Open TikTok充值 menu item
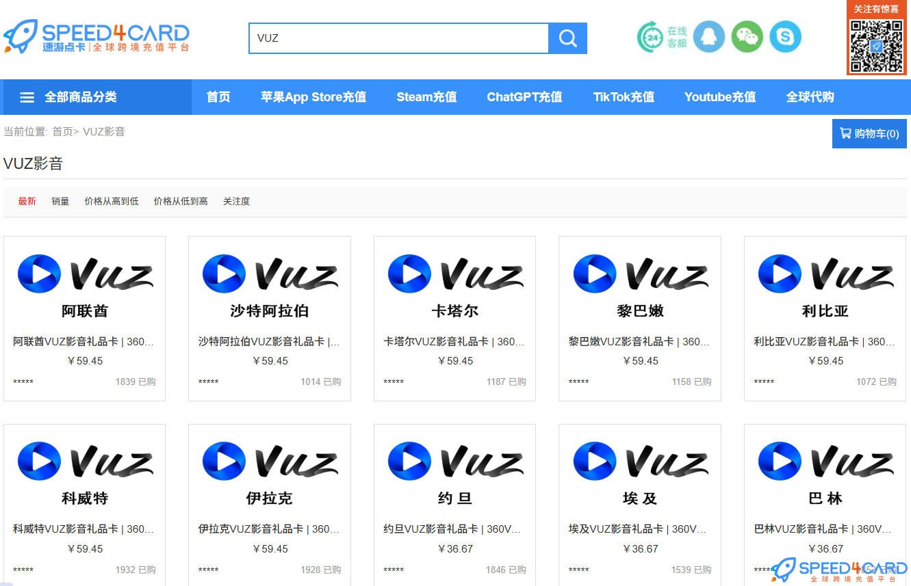Screen dimensions: 911x586 coord(624,97)
